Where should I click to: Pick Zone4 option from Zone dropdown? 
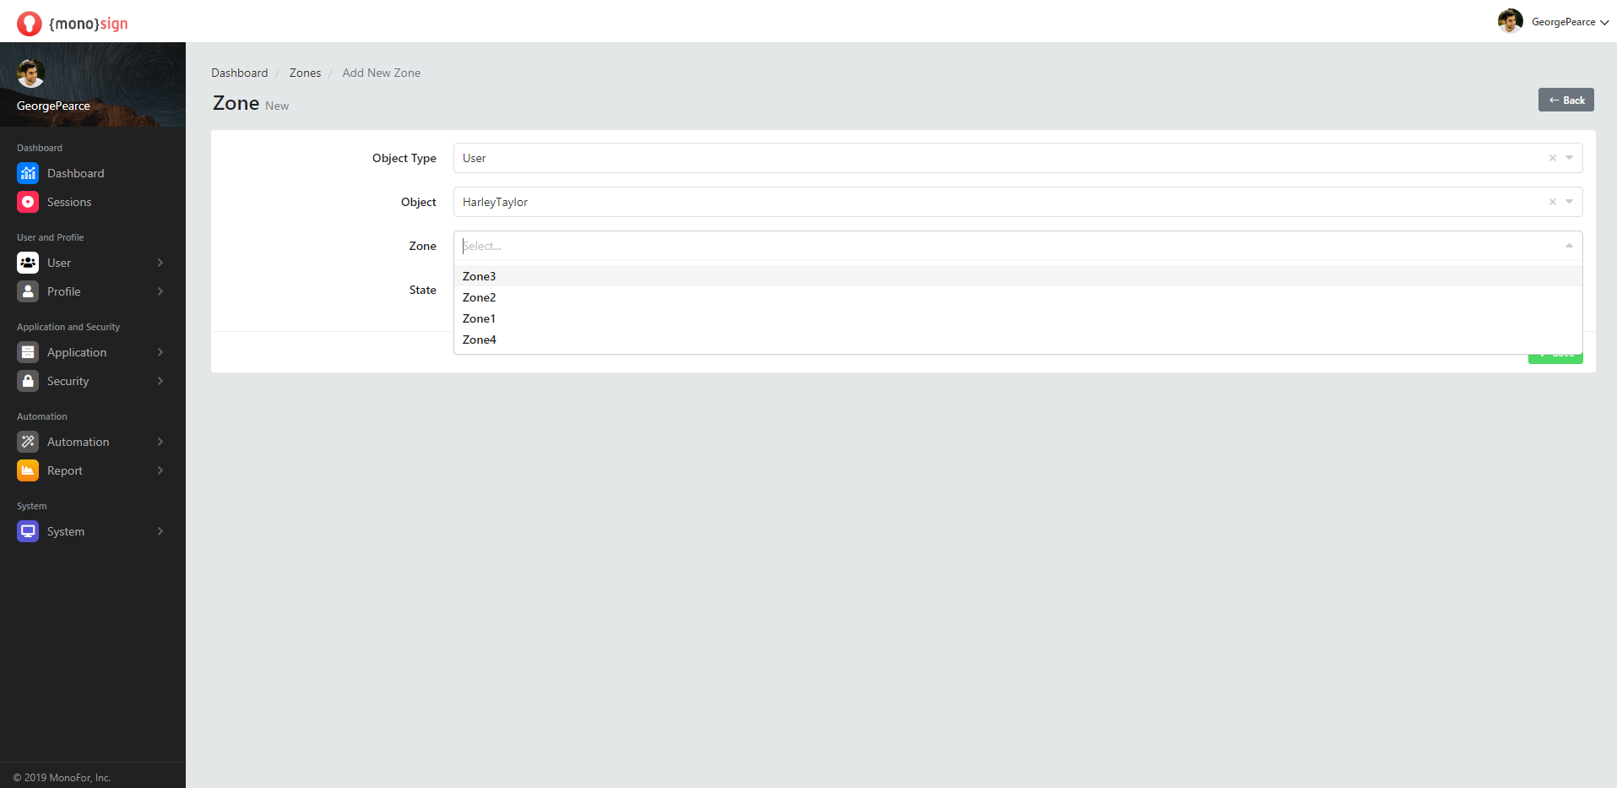[480, 340]
